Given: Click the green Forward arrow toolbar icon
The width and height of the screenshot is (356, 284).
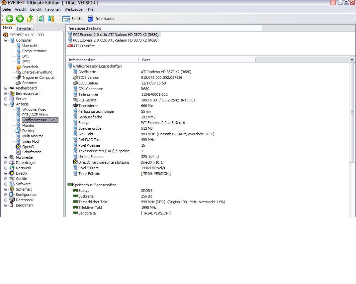Looking at the screenshot, I should pos(20,19).
